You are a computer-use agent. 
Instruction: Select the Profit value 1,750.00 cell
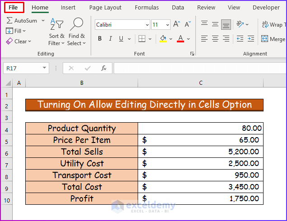click(201, 199)
